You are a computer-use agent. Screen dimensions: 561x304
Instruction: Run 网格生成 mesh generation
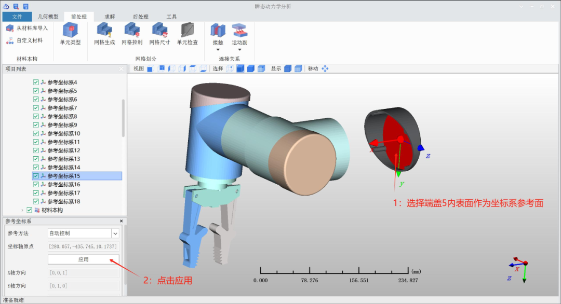coord(104,34)
